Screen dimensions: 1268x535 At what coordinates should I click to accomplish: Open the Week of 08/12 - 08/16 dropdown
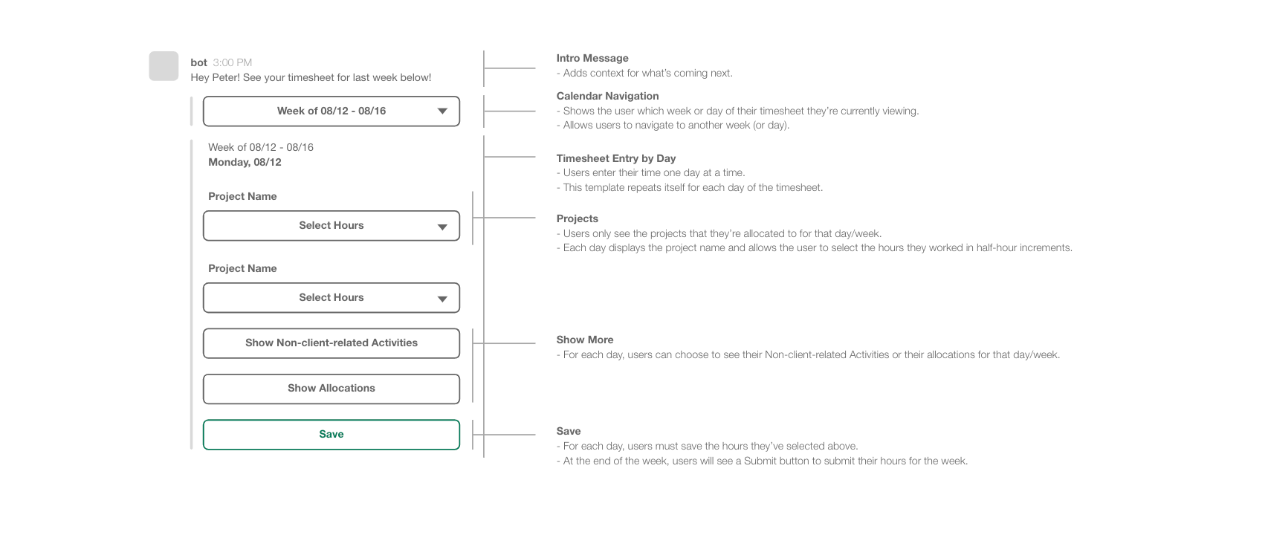click(x=331, y=111)
